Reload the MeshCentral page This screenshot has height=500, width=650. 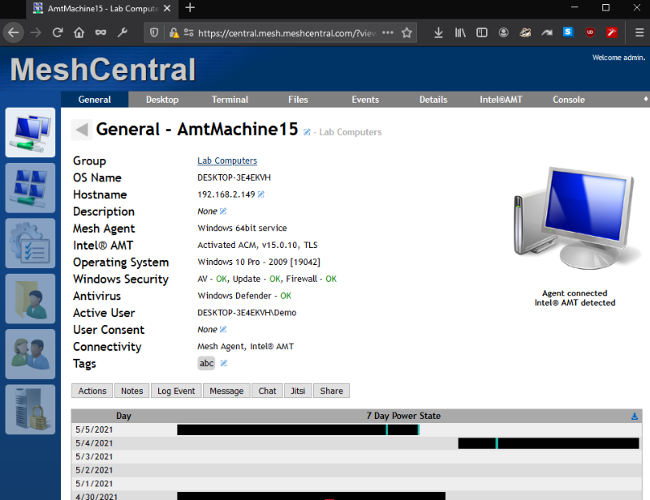coord(57,32)
